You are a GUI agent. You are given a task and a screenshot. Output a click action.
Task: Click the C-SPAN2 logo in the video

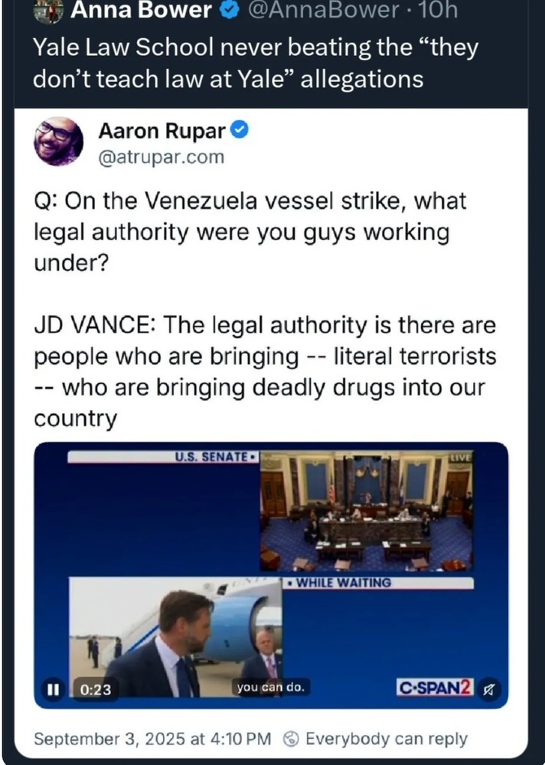435,688
